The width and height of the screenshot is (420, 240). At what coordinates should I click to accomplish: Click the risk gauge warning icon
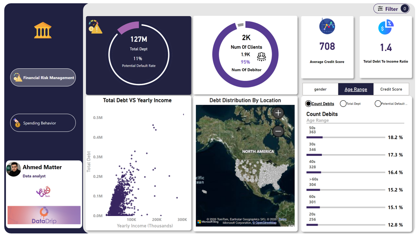coord(95,27)
